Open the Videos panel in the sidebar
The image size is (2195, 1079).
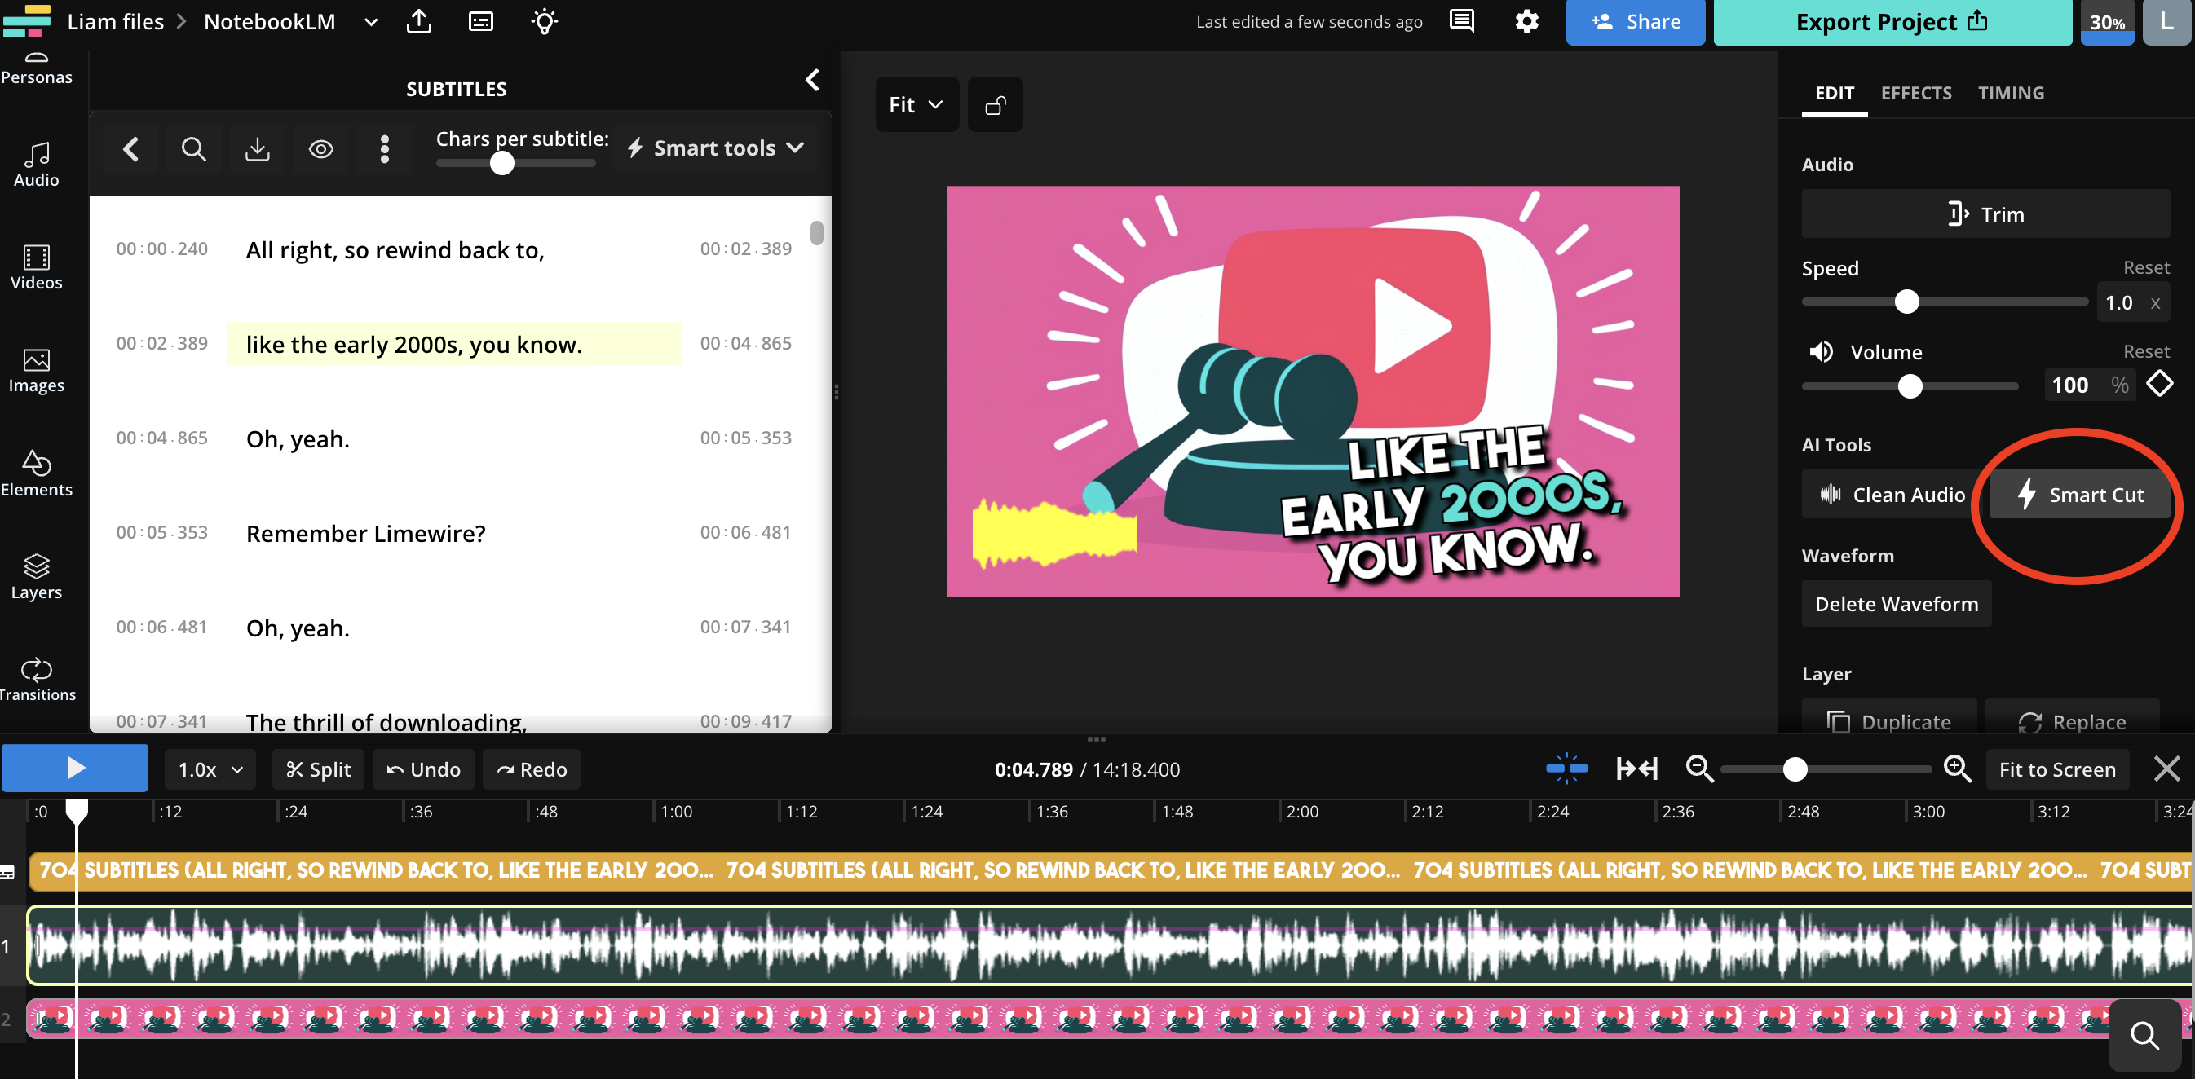pyautogui.click(x=35, y=266)
